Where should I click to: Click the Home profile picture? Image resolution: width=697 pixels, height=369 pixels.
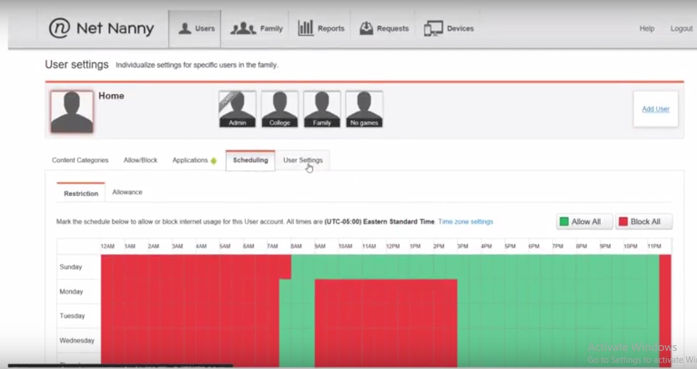pyautogui.click(x=72, y=111)
